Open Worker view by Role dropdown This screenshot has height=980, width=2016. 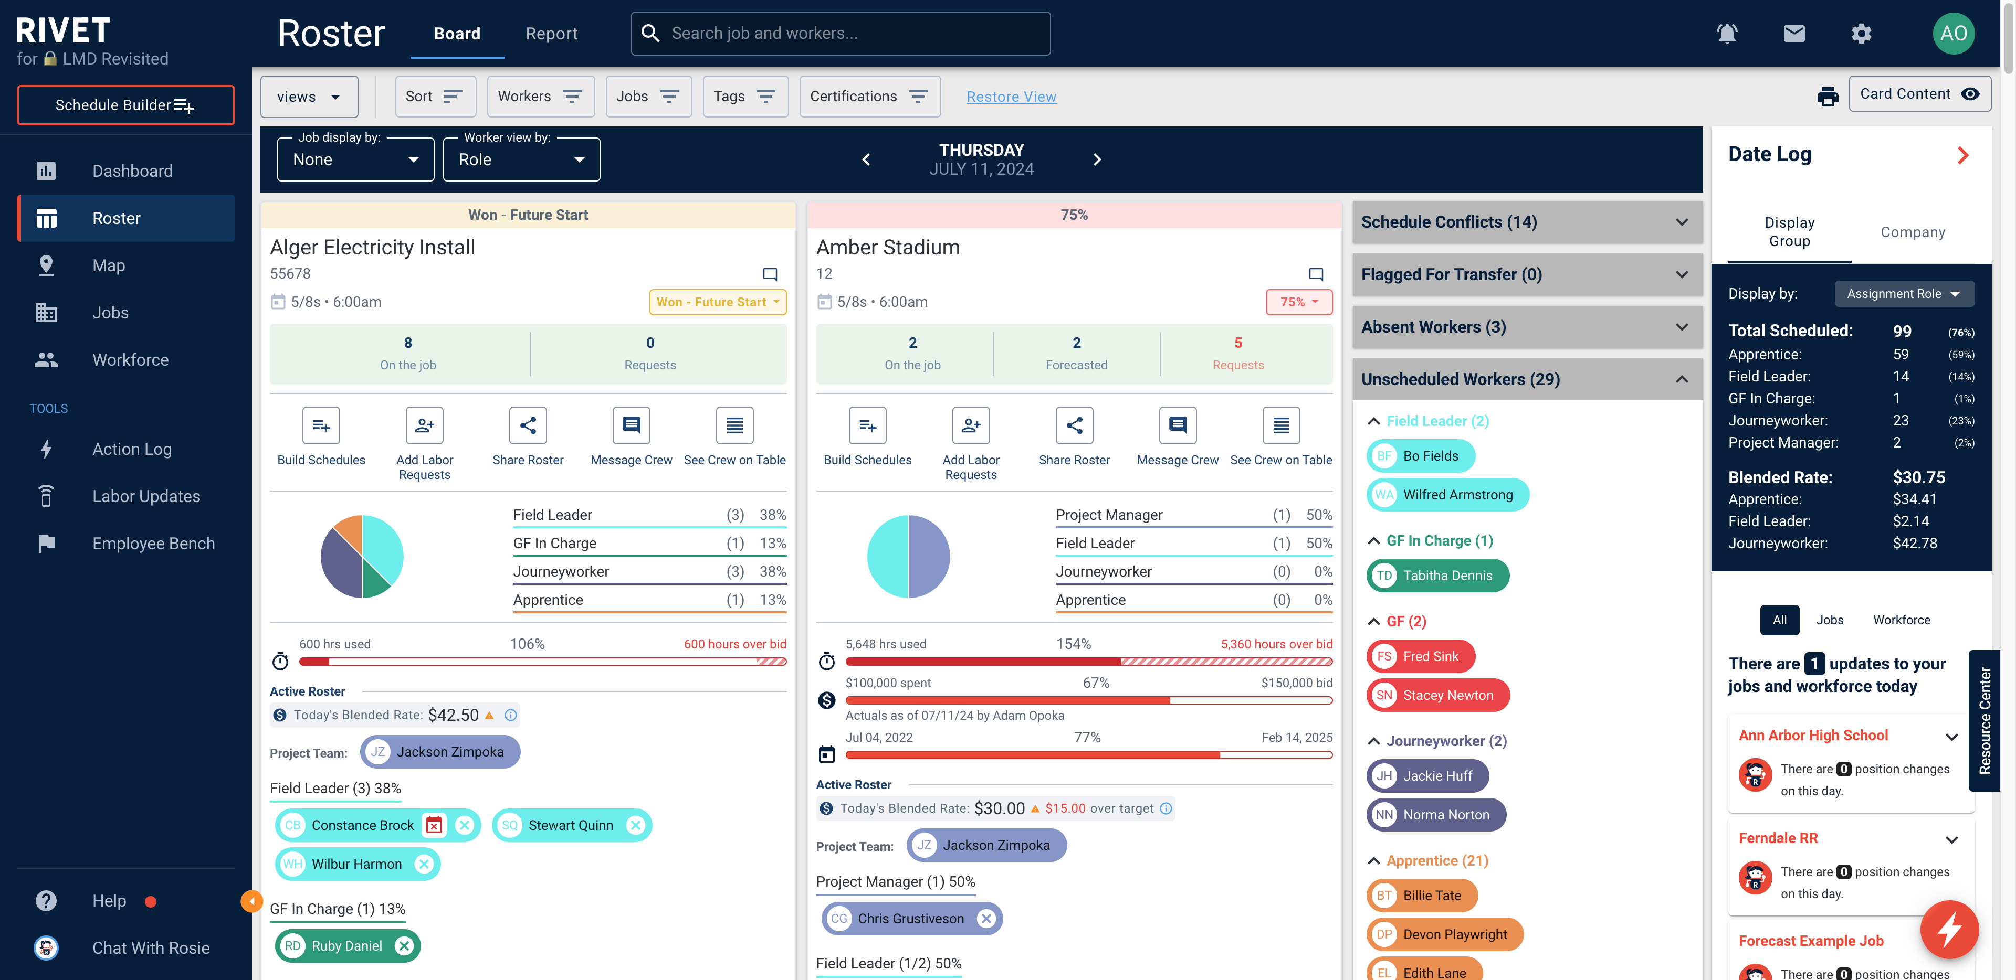coord(521,159)
